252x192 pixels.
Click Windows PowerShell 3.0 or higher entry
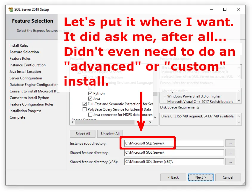click(x=194, y=96)
